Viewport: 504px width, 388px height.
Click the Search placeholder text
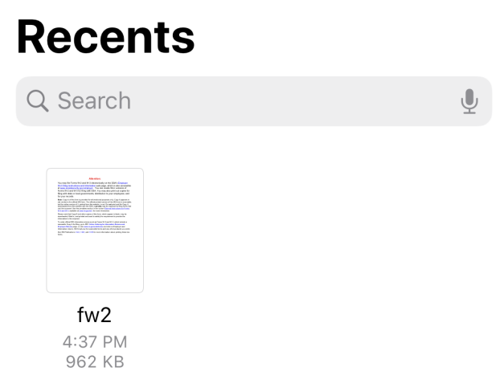point(94,101)
